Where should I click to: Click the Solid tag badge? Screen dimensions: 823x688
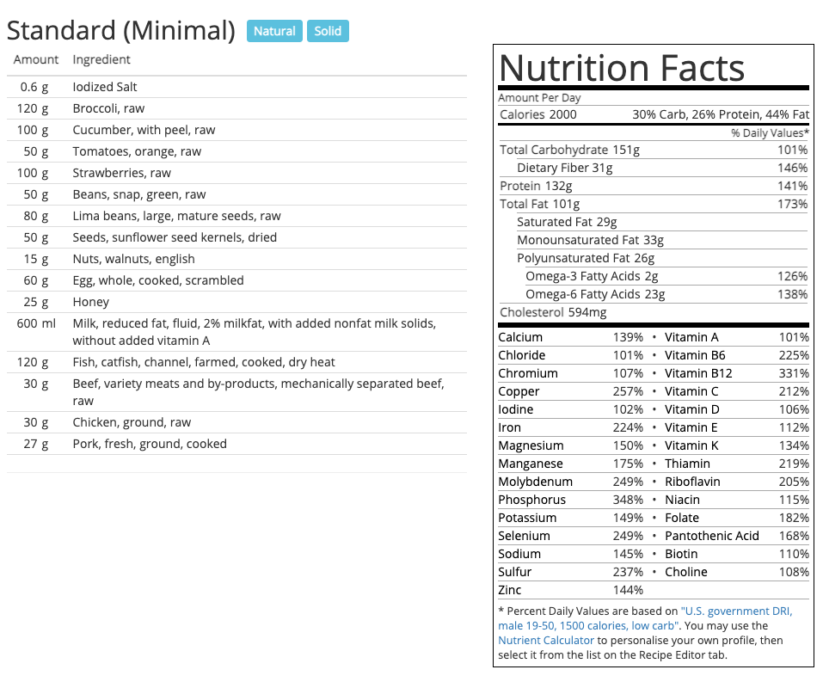click(x=328, y=31)
